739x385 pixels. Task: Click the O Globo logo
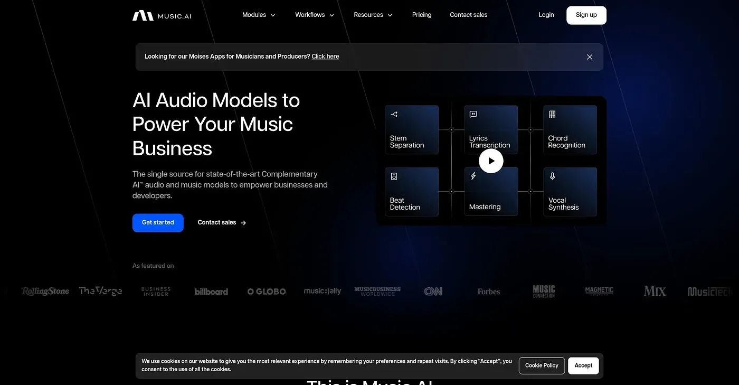click(x=267, y=292)
